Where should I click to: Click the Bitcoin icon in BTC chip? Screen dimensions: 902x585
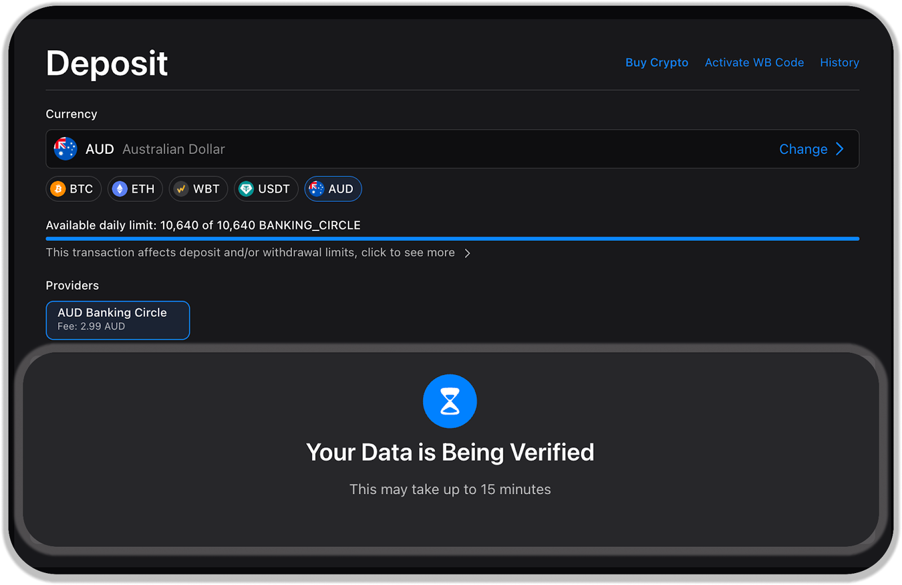click(58, 189)
